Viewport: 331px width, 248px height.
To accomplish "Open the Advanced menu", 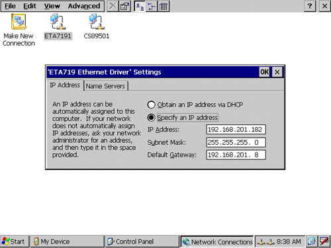I will (x=84, y=6).
